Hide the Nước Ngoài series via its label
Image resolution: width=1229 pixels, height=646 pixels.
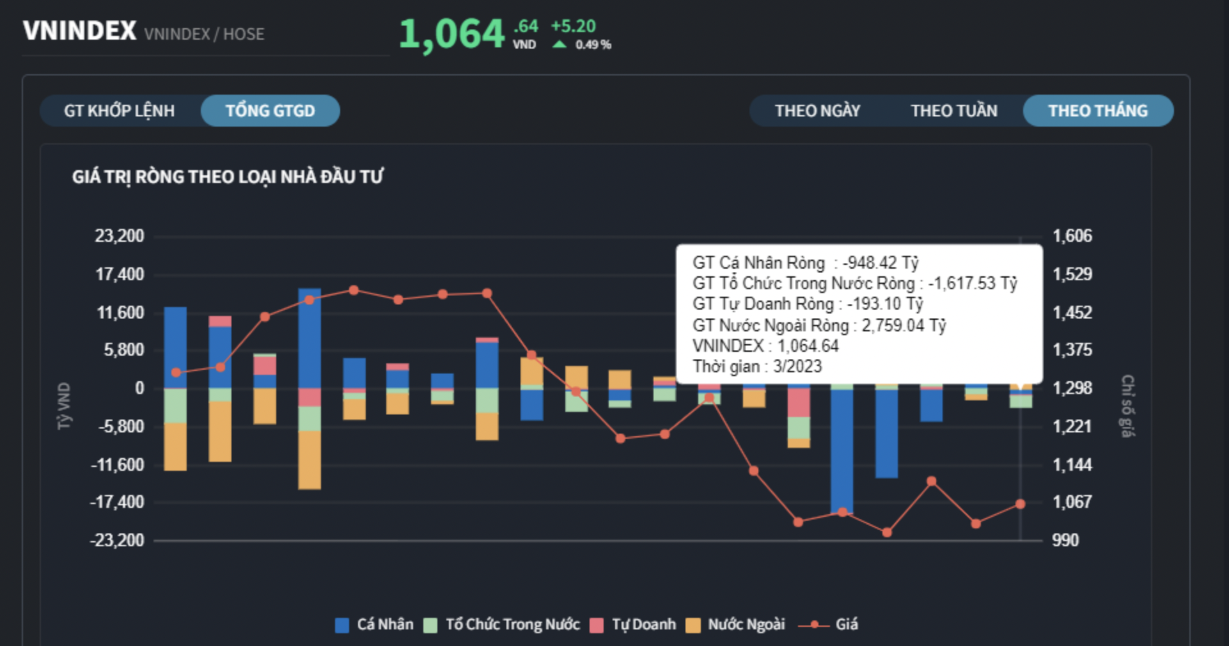pyautogui.click(x=746, y=624)
